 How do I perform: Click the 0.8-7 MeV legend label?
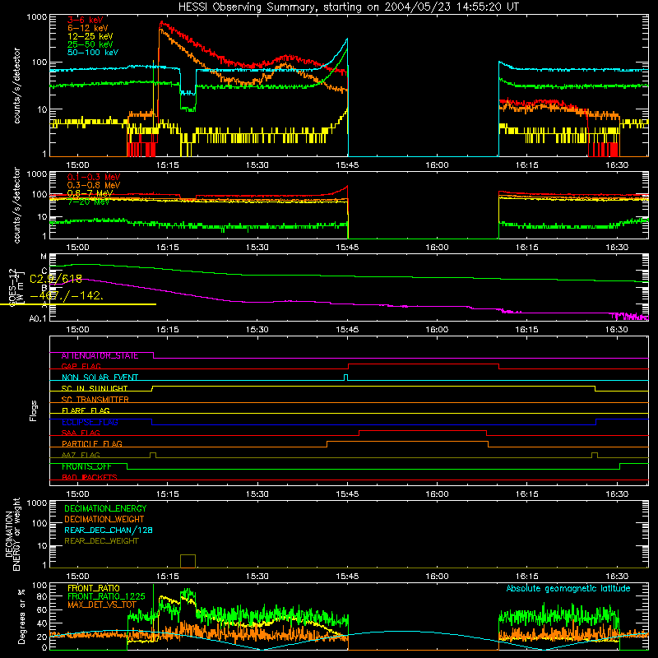(x=90, y=193)
